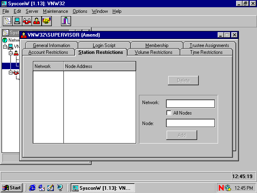The image size is (257, 193).
Task: Click the notepad quick launch icon
Action: (x=51, y=188)
